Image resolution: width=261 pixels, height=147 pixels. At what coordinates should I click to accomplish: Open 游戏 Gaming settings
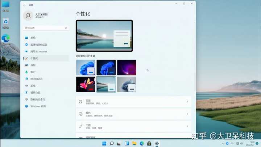[46, 86]
